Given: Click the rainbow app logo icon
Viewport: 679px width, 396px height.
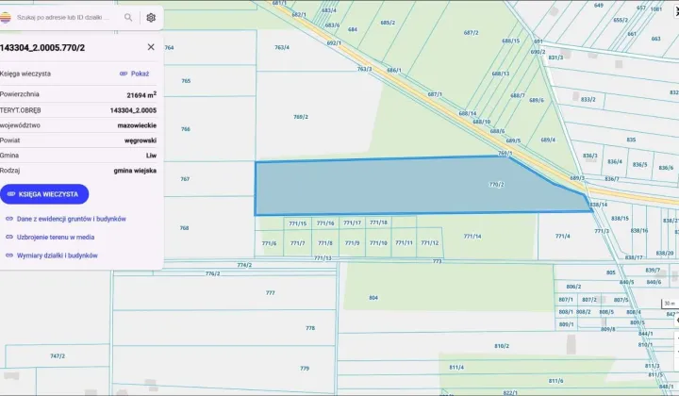Looking at the screenshot, I should pos(6,17).
